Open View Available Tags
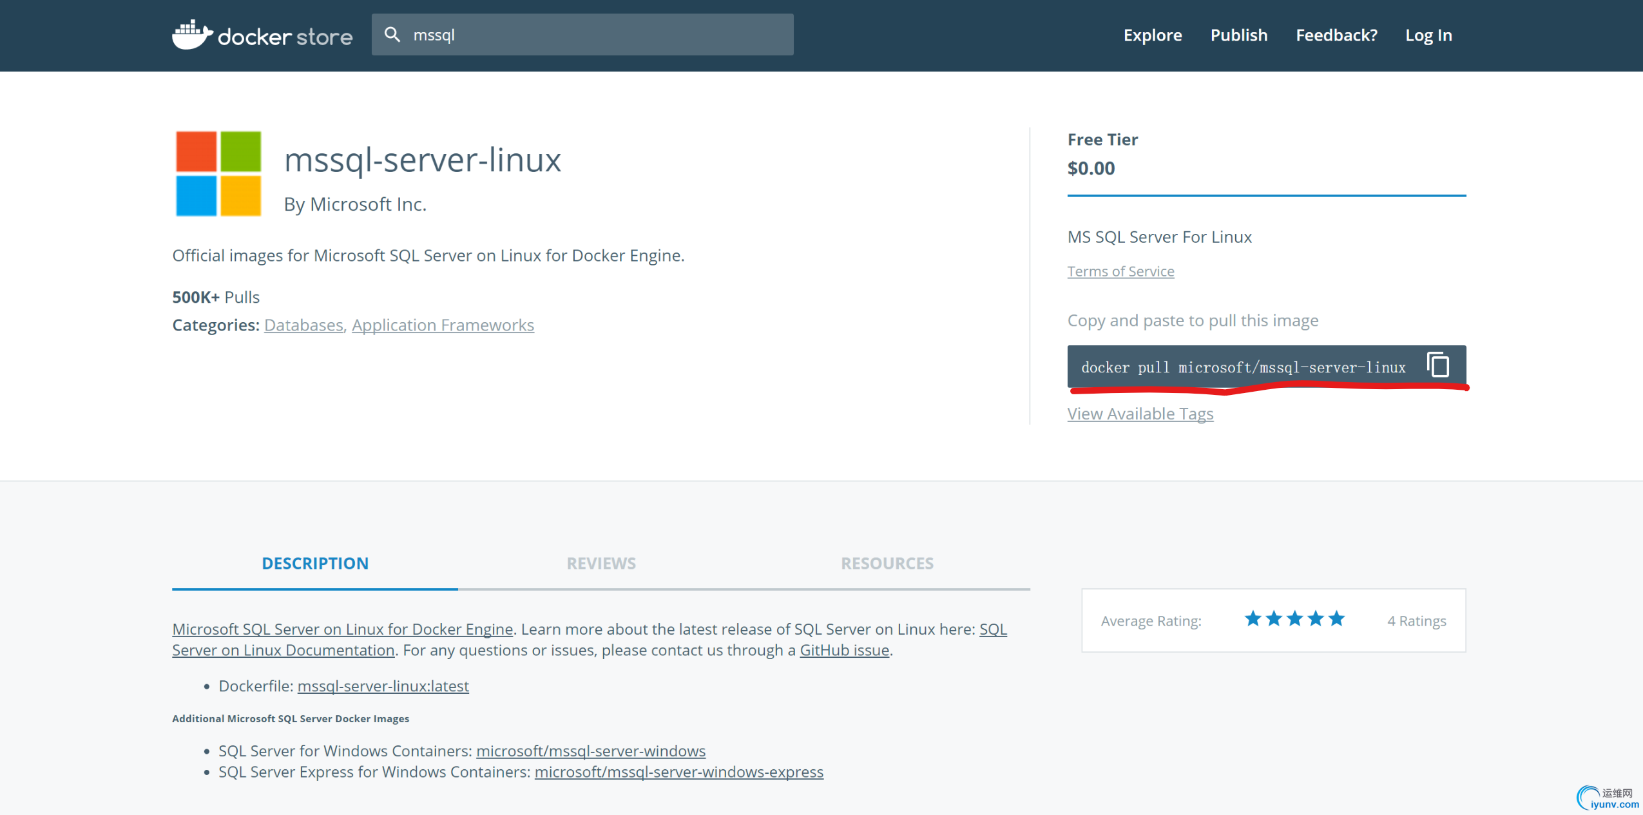Screen dimensions: 1643x815 1140,414
